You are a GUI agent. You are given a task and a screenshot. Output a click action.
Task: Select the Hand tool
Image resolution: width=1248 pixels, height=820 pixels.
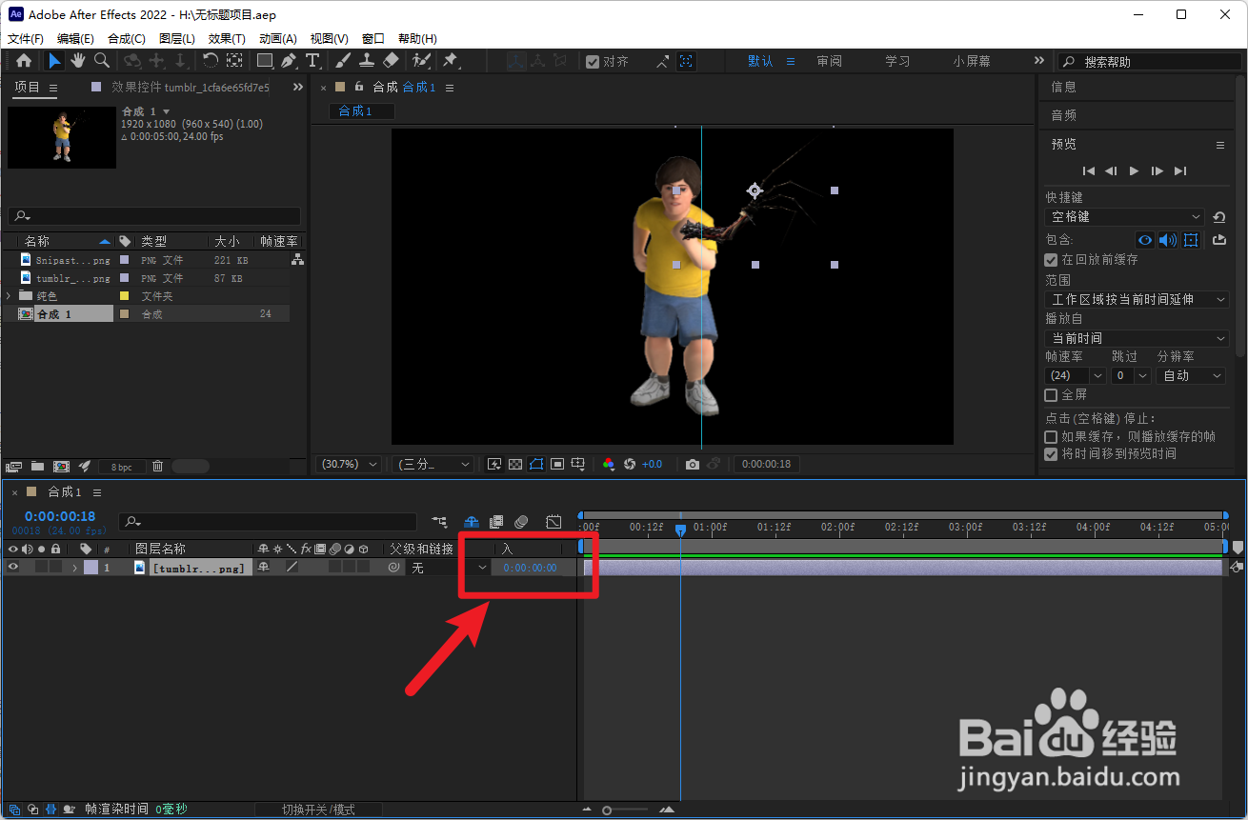pos(78,61)
